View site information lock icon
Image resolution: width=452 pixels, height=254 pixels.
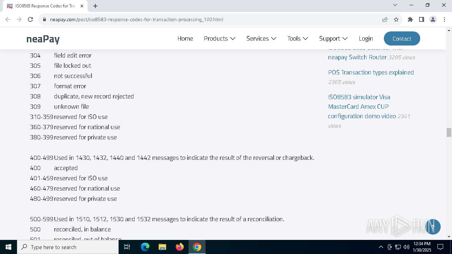point(44,19)
